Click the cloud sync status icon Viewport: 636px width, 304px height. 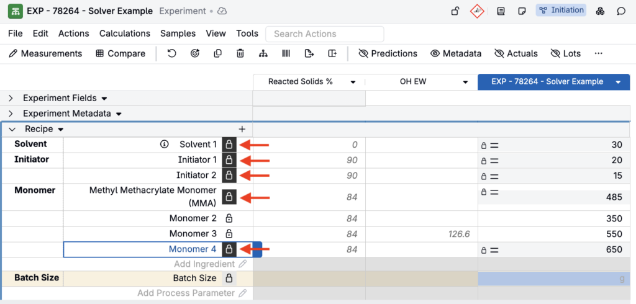[222, 11]
